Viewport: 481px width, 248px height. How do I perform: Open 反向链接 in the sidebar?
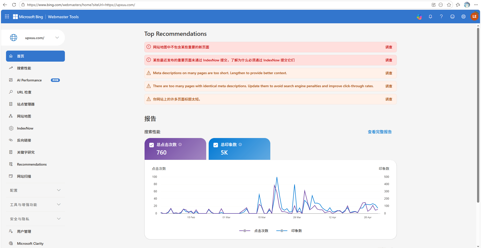coord(35,140)
